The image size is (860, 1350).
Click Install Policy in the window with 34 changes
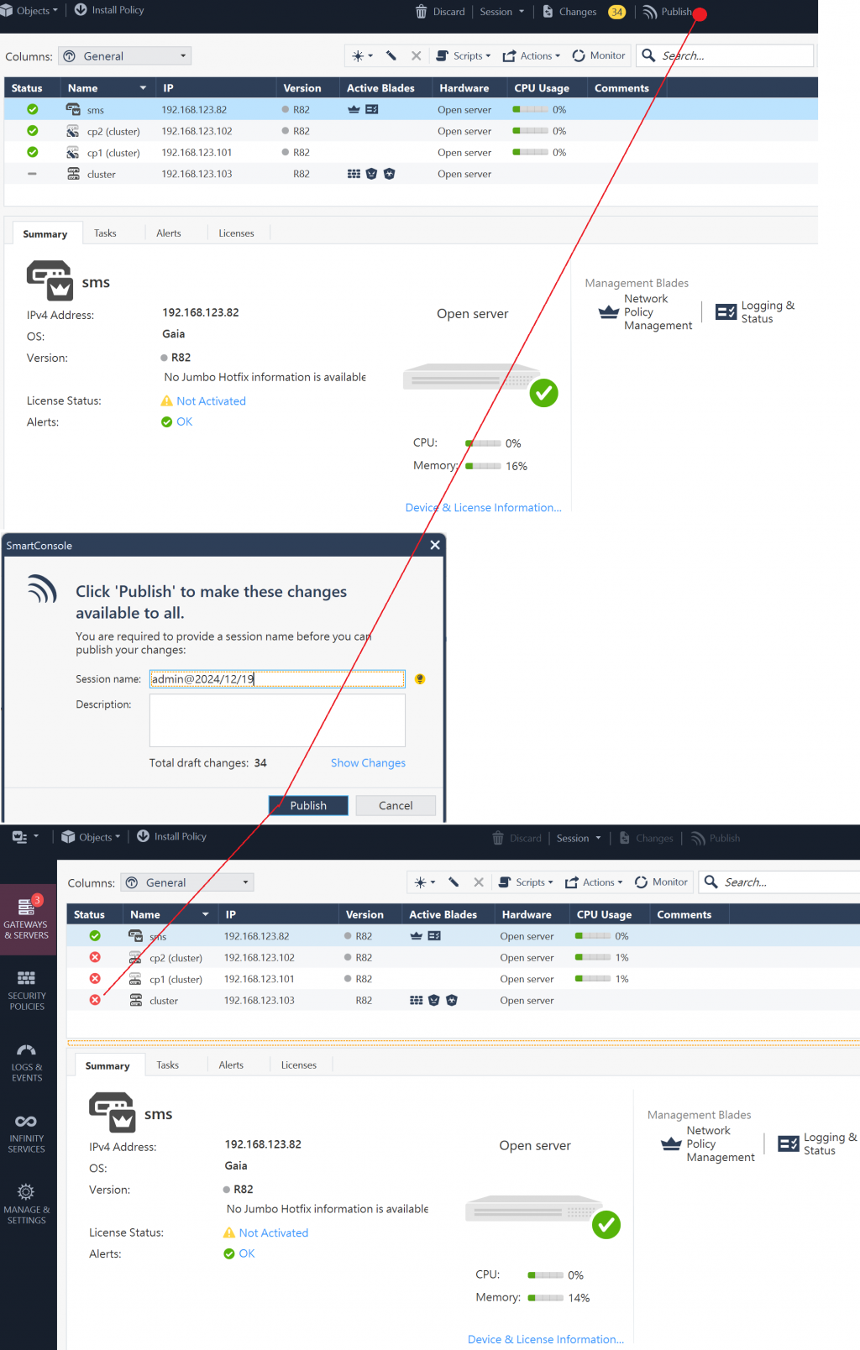[109, 10]
